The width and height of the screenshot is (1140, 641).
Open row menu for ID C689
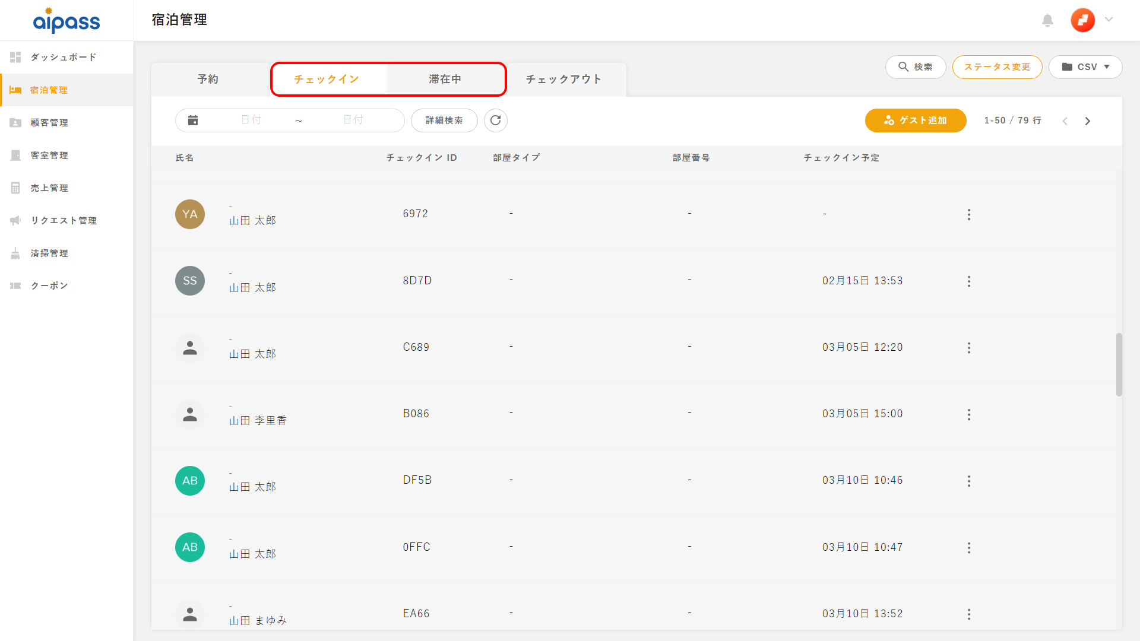tap(969, 348)
